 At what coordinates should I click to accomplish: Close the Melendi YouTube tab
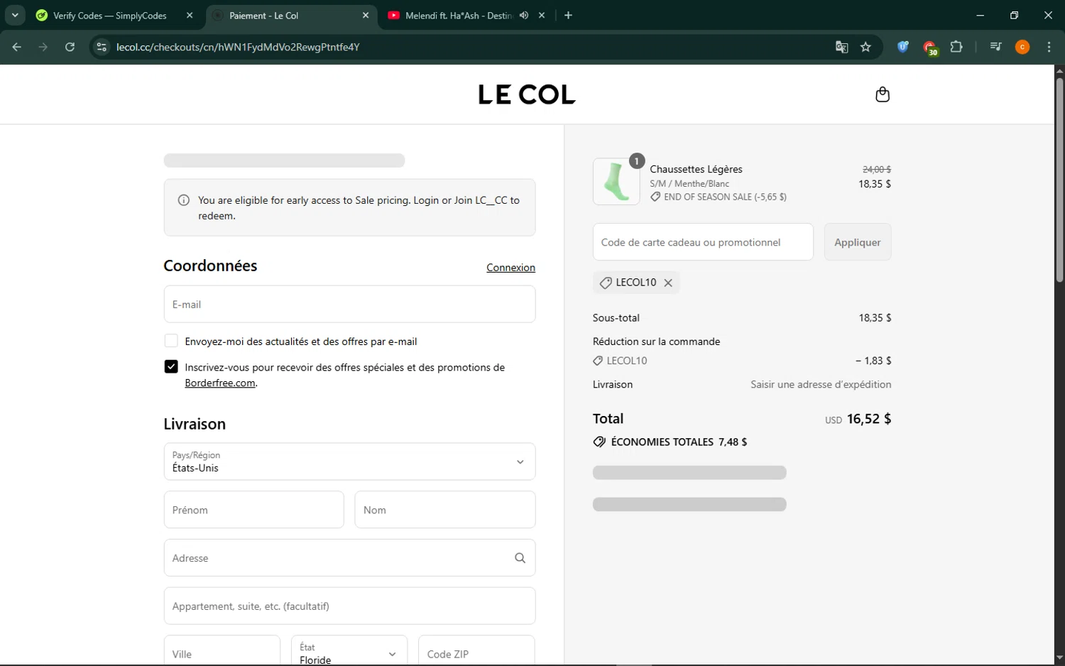[x=542, y=15]
